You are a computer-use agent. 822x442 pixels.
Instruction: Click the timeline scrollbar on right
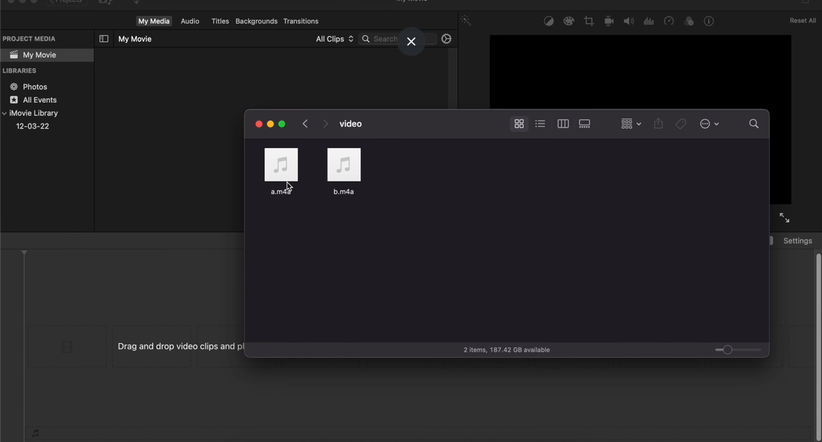click(x=818, y=346)
